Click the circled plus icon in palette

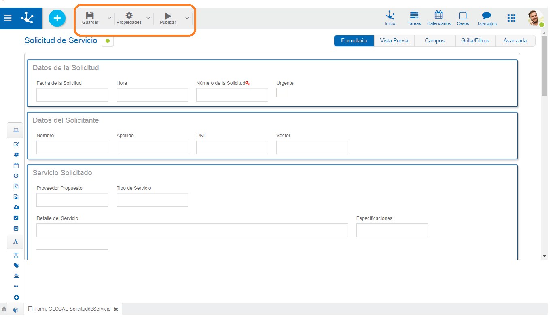click(16, 297)
